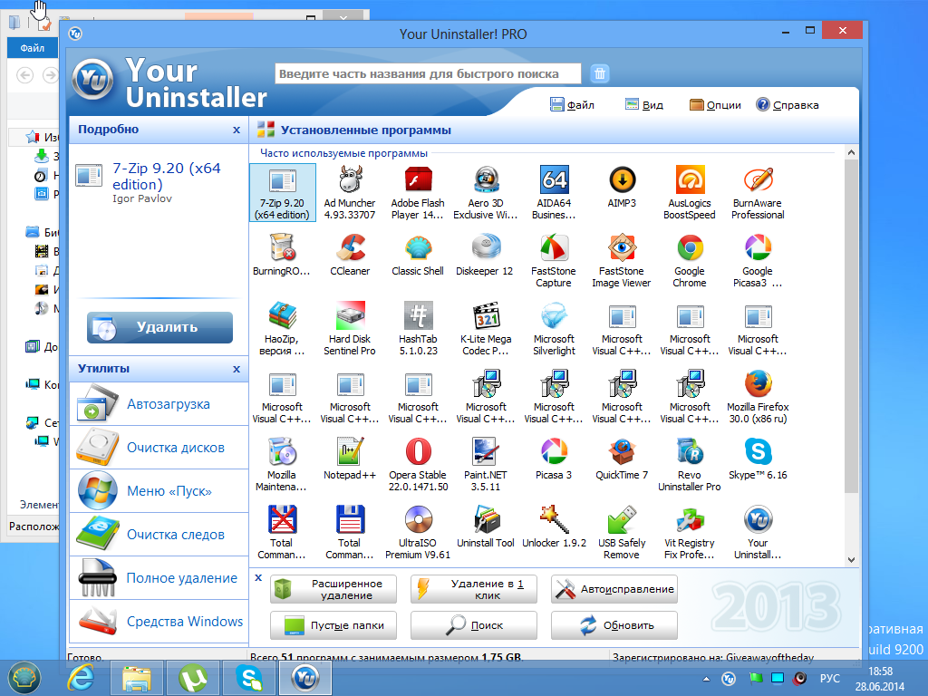Click Расширенное удаление button
The image size is (928, 696).
[333, 589]
